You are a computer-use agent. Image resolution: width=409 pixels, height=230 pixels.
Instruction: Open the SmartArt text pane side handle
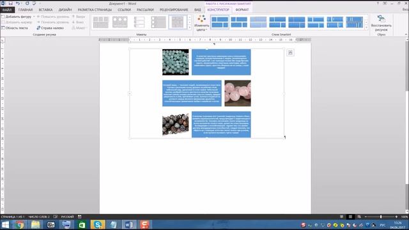[130, 93]
